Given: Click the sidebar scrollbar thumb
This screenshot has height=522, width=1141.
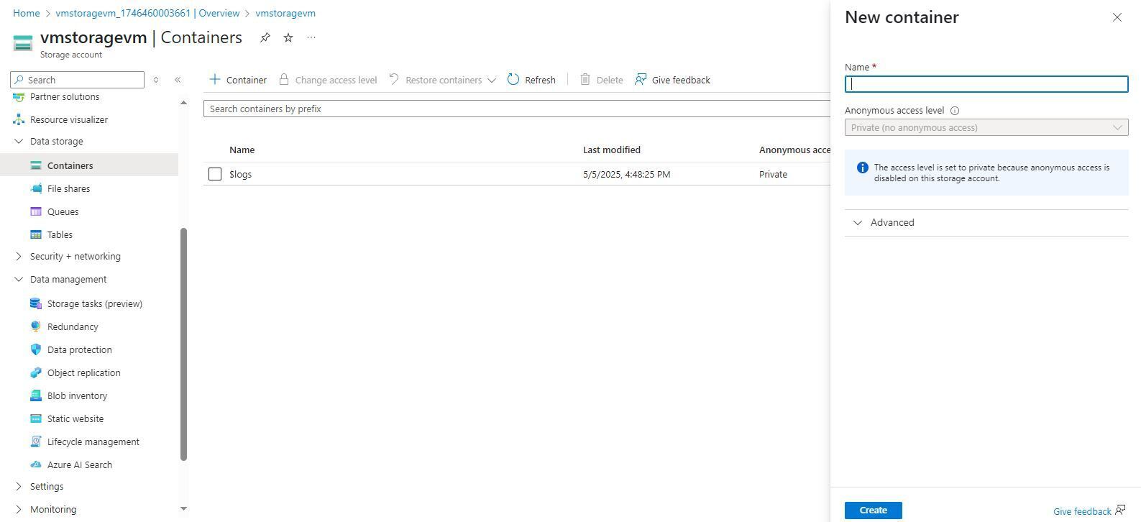Looking at the screenshot, I should (183, 344).
